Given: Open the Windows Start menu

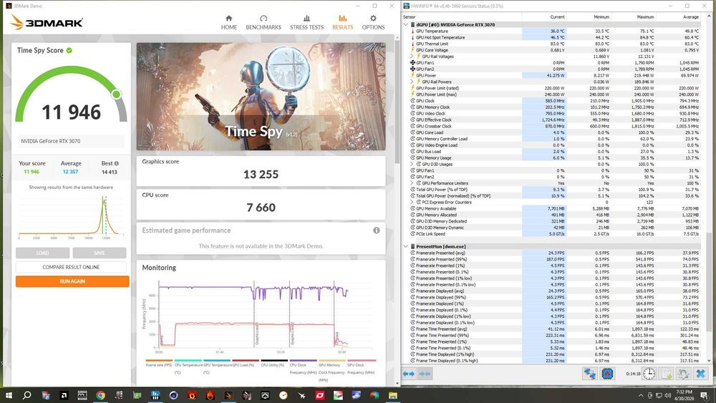Looking at the screenshot, I should [8, 395].
